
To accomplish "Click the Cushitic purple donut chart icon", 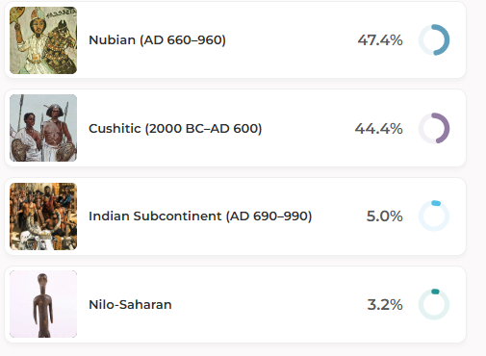I will (434, 128).
